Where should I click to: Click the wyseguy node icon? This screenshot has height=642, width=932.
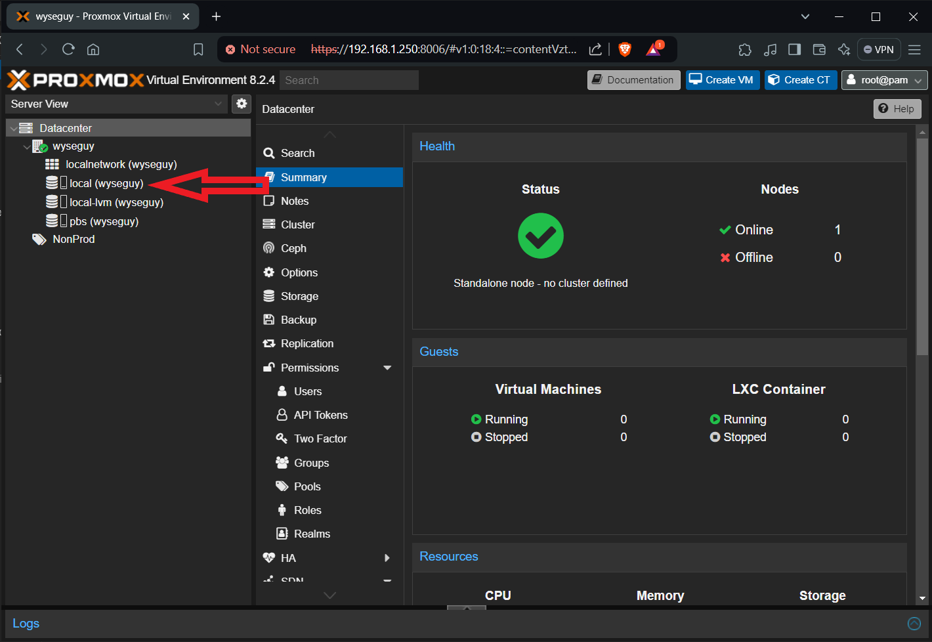[40, 146]
